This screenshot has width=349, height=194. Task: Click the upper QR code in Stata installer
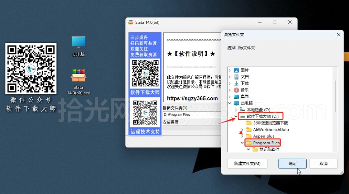coord(145,73)
